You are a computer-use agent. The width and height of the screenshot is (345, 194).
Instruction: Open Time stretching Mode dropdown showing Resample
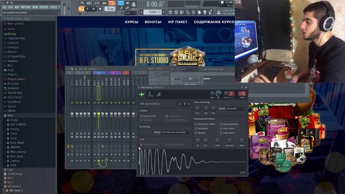[x=235, y=108]
